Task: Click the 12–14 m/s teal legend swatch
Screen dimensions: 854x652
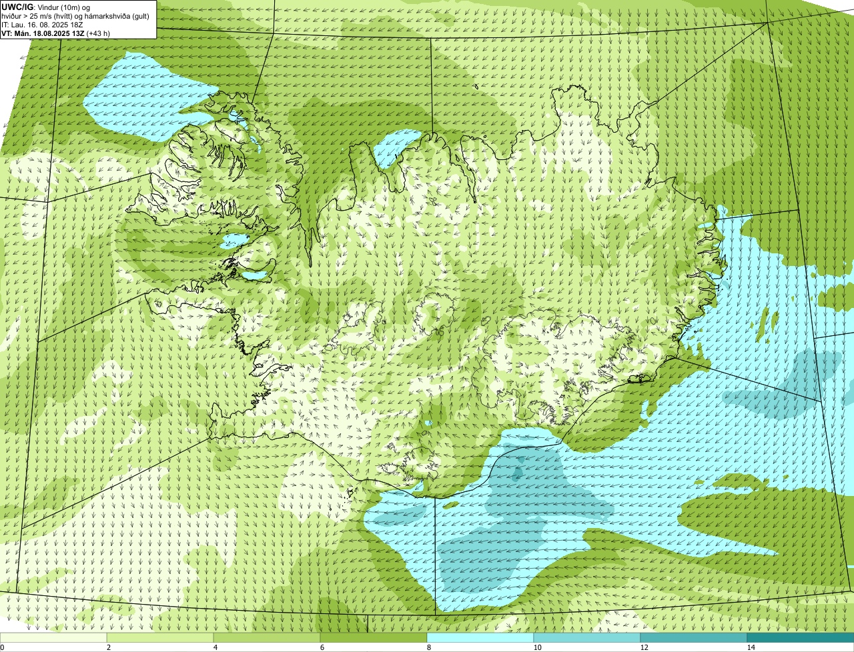Action: pyautogui.click(x=694, y=637)
